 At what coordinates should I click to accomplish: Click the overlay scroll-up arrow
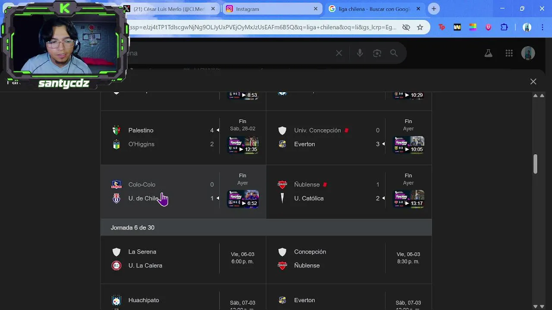536,96
